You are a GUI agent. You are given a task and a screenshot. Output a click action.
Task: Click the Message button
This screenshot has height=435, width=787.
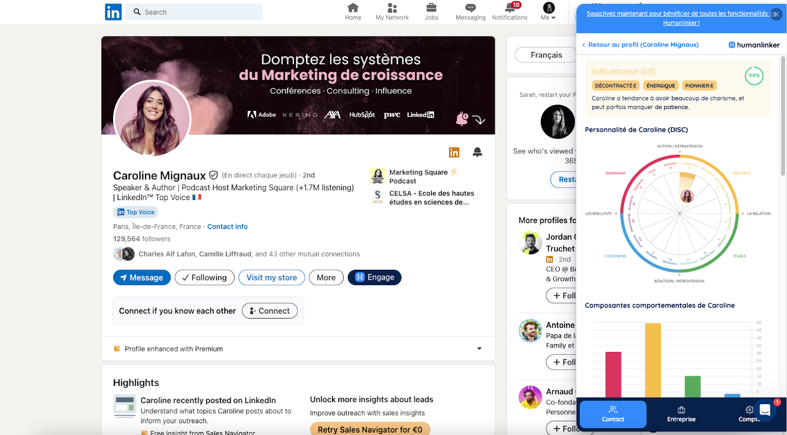[x=142, y=278]
